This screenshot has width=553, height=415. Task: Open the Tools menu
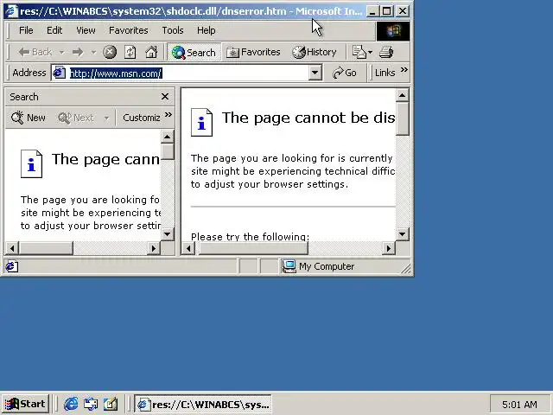point(173,30)
